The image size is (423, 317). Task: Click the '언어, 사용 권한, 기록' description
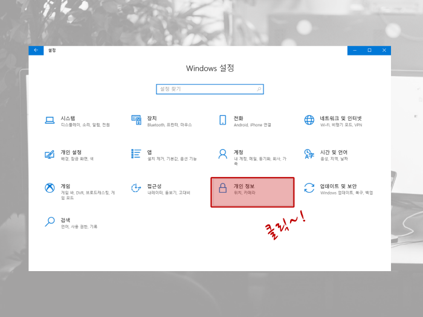coord(79,226)
